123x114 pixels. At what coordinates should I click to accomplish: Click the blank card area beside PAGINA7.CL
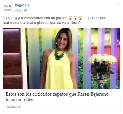click(71, 107)
